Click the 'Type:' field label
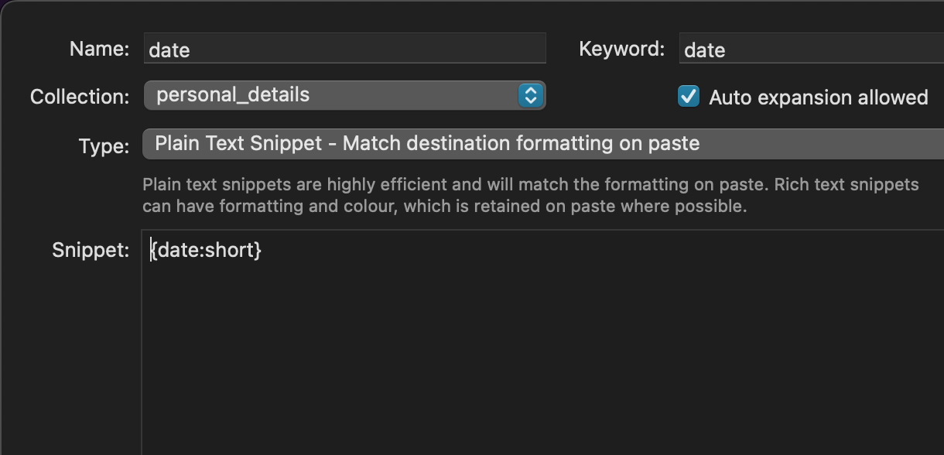Screen dimensions: 944x455 pos(104,146)
